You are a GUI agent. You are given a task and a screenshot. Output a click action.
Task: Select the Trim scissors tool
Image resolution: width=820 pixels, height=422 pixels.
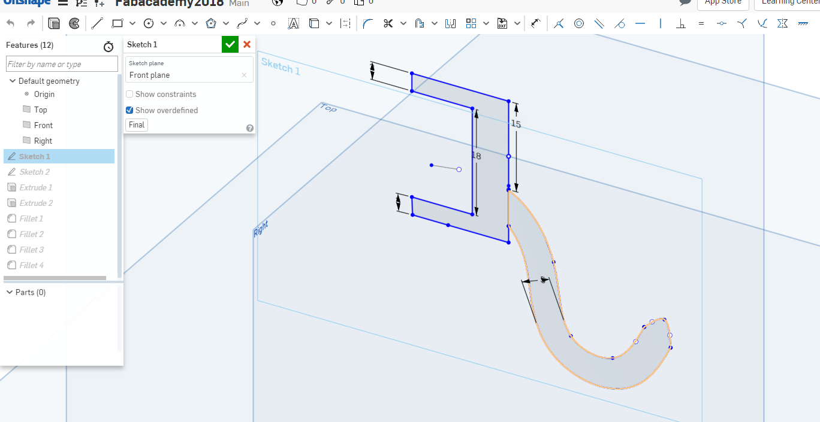[388, 24]
